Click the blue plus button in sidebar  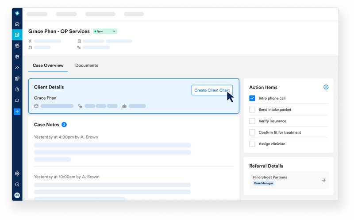[17, 112]
